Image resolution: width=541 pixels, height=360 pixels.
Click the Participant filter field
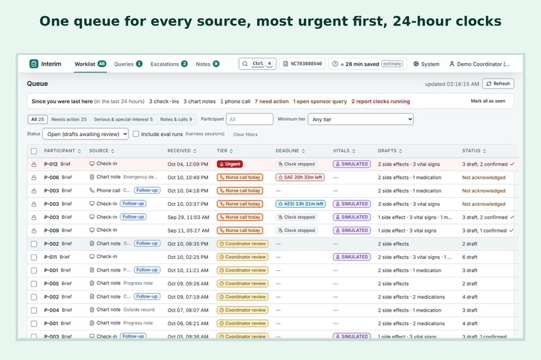pos(250,119)
